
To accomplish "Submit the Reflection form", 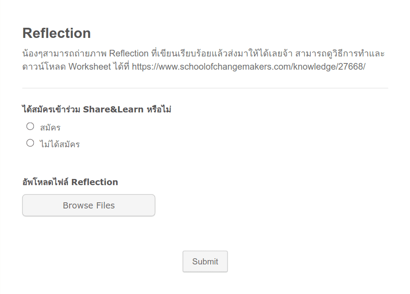I will coord(205,261).
